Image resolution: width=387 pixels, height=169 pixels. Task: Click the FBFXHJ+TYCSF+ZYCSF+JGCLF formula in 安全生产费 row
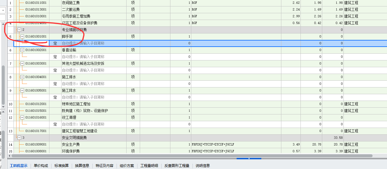213,144
